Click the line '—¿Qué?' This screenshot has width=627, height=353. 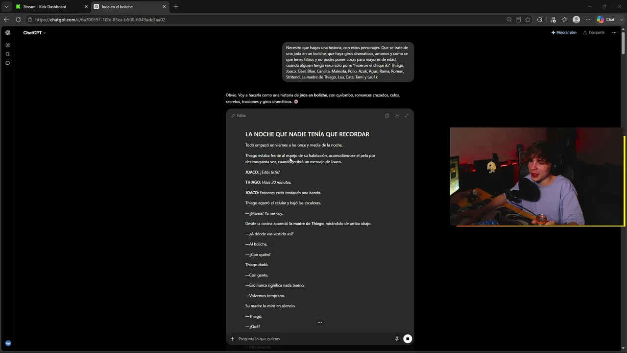click(x=253, y=327)
